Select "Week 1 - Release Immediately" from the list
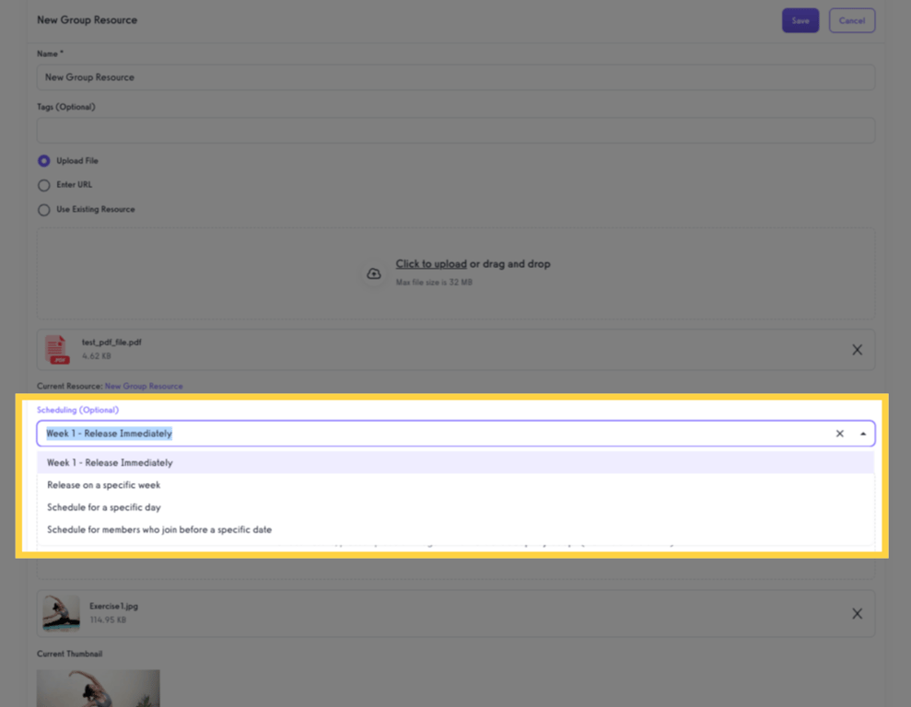Screen dimensions: 911x707 [109, 462]
